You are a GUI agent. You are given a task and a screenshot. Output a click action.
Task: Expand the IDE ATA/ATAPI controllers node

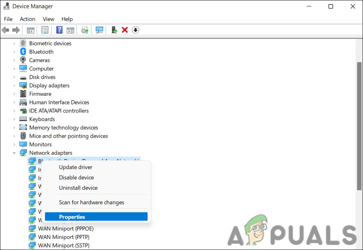pos(14,111)
